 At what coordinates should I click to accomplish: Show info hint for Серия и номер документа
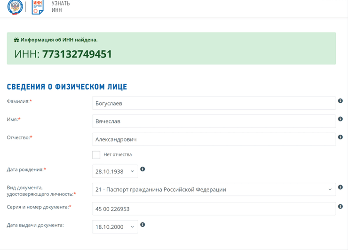[340, 206]
